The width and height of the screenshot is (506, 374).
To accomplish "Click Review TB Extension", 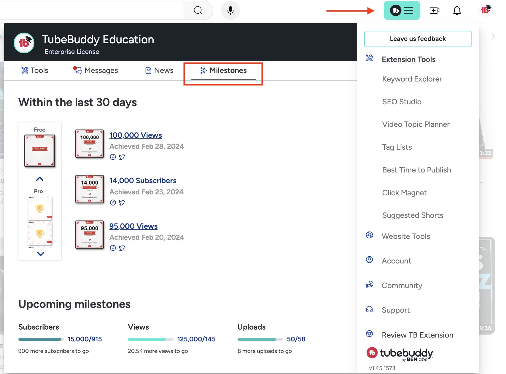I will [417, 335].
